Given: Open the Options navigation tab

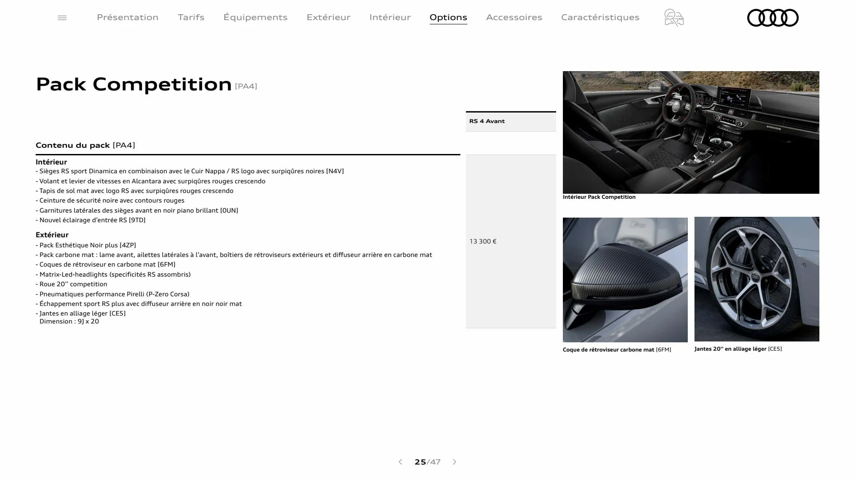Looking at the screenshot, I should 448,17.
